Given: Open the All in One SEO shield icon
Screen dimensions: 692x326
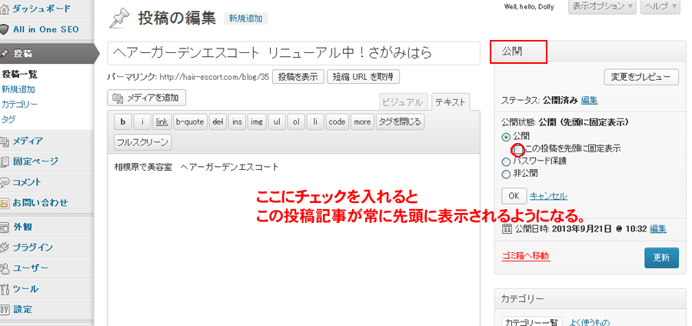Looking at the screenshot, I should tap(5, 29).
